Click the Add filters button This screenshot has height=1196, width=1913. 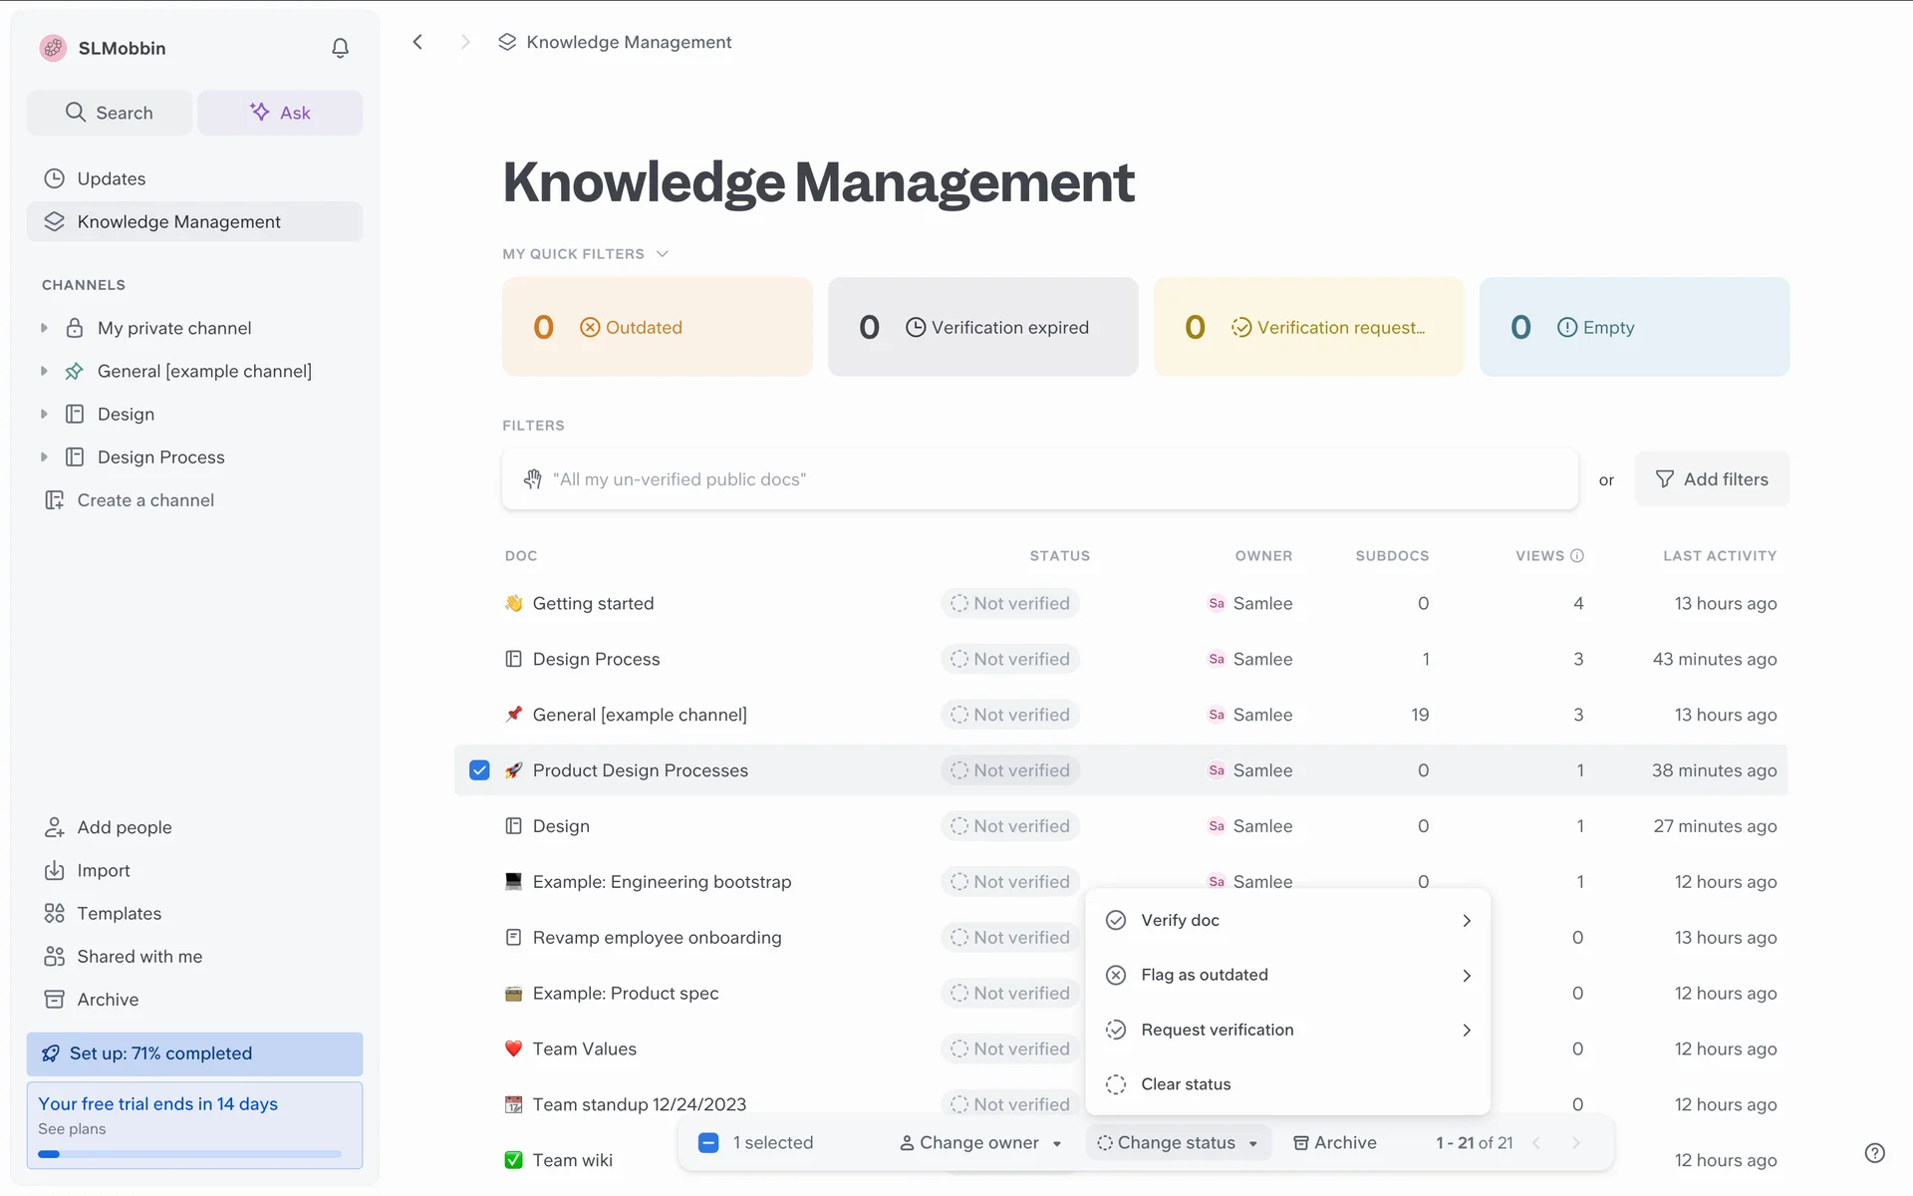[x=1711, y=479]
